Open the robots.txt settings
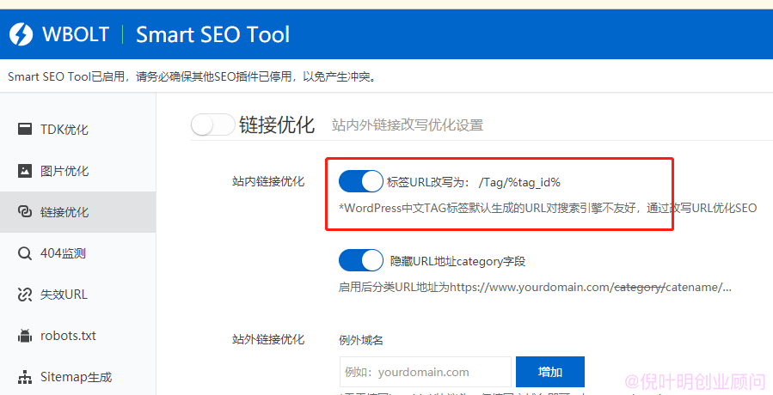 78,336
